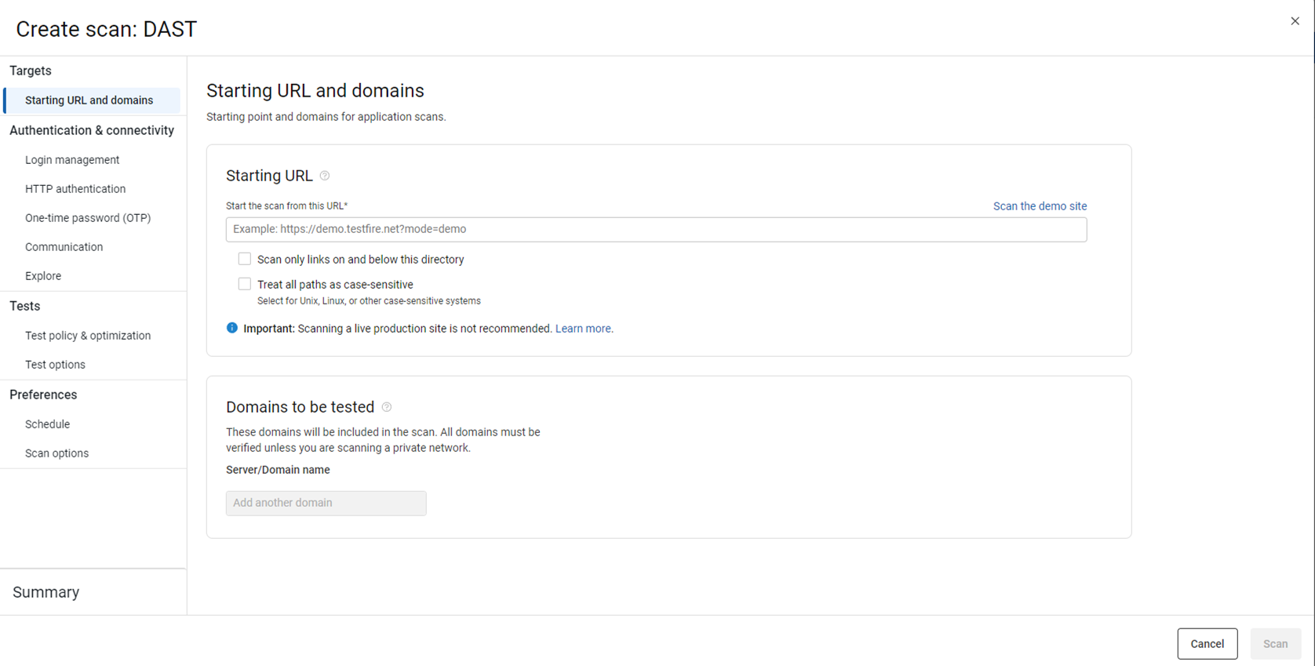The image size is (1315, 666).
Task: Open Test policy & optimization
Action: [88, 336]
